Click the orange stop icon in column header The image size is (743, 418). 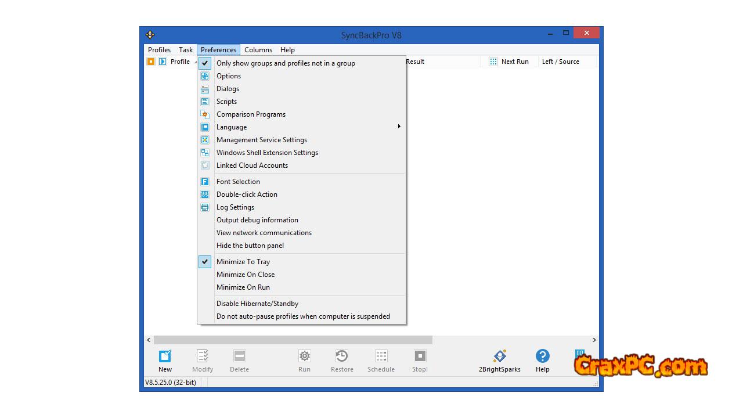tap(151, 62)
